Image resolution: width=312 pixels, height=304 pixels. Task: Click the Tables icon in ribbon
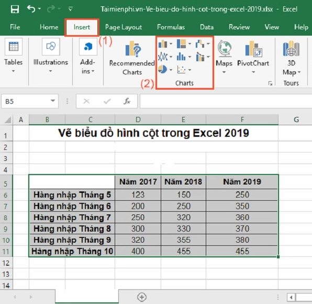pyautogui.click(x=14, y=47)
